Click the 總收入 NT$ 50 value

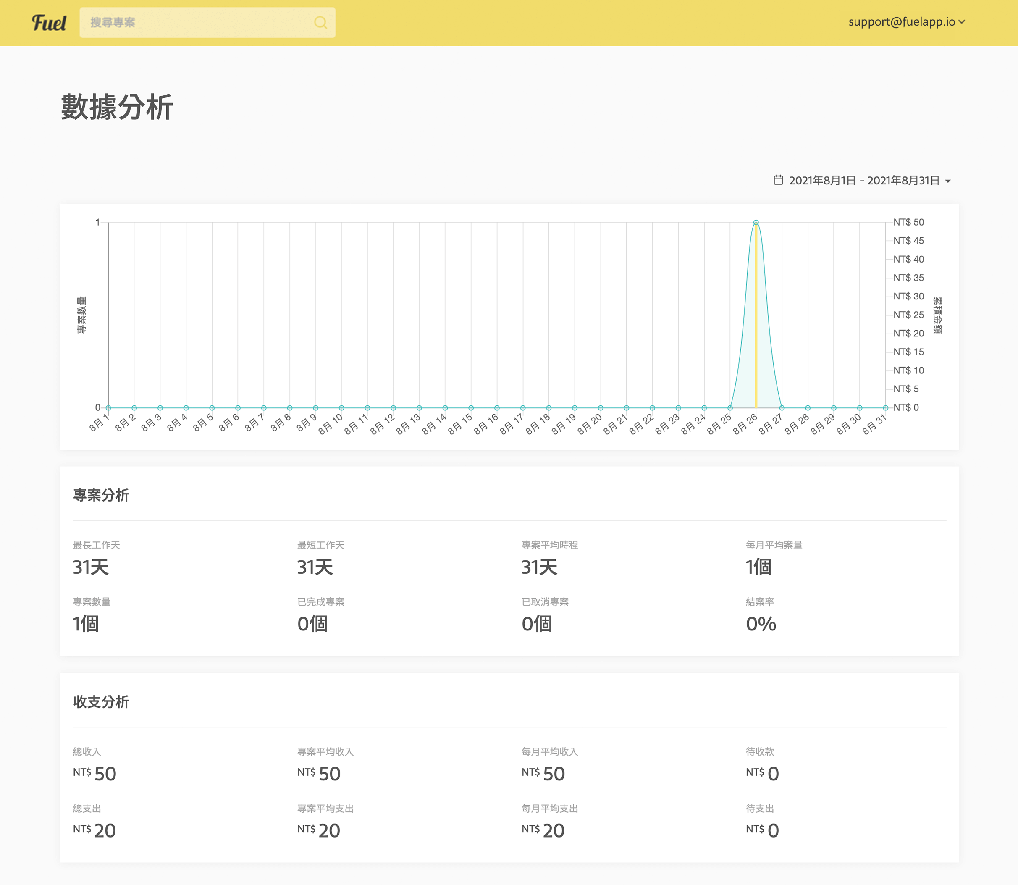[95, 773]
